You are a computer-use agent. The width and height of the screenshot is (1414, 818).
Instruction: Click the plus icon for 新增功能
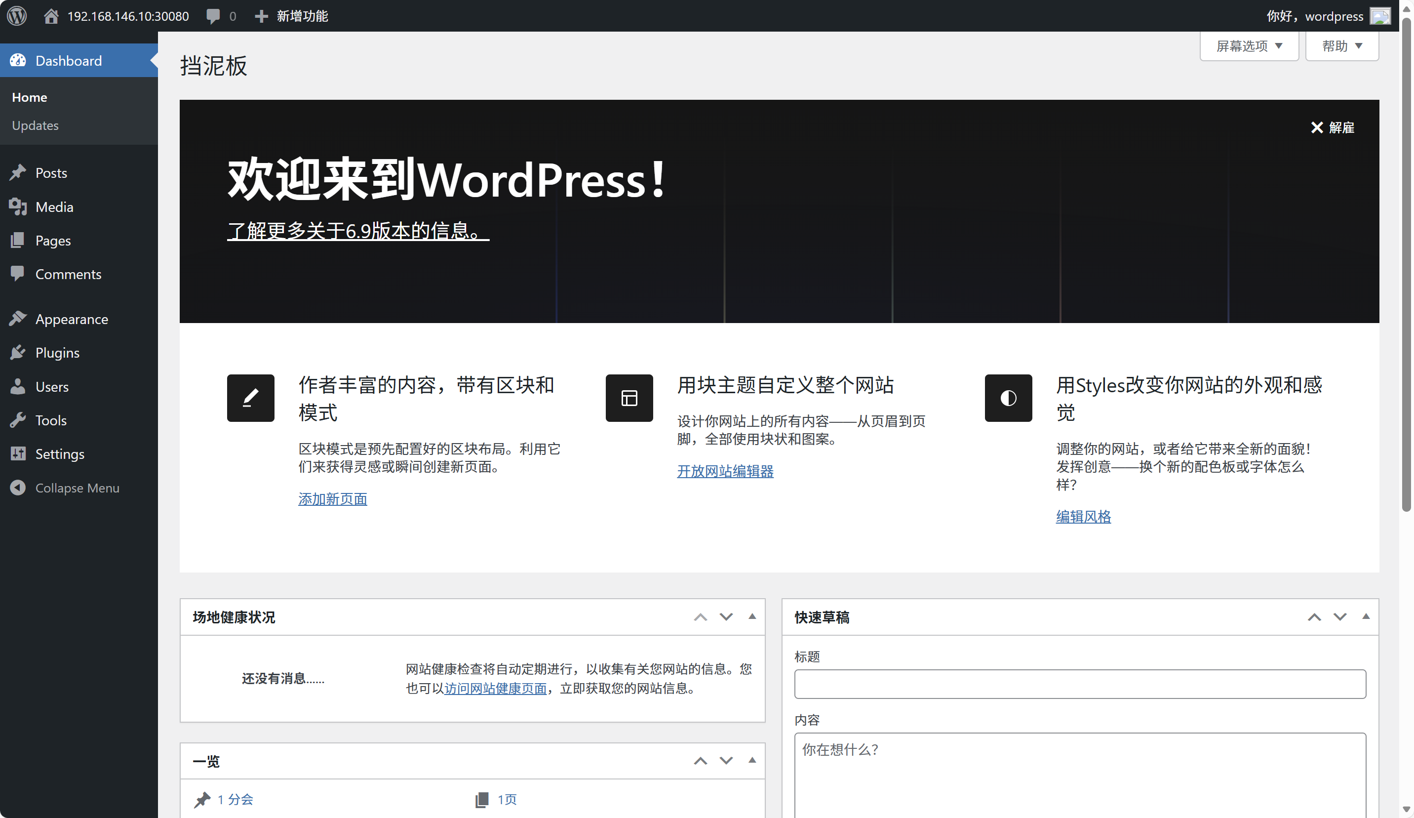click(261, 16)
